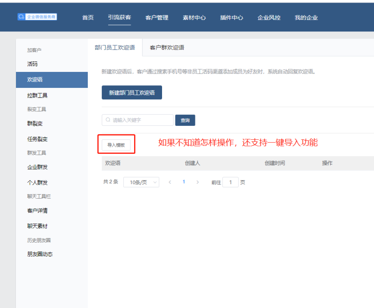This screenshot has height=308, width=374.
Task: Open the 插件中心 menu
Action: 231,17
